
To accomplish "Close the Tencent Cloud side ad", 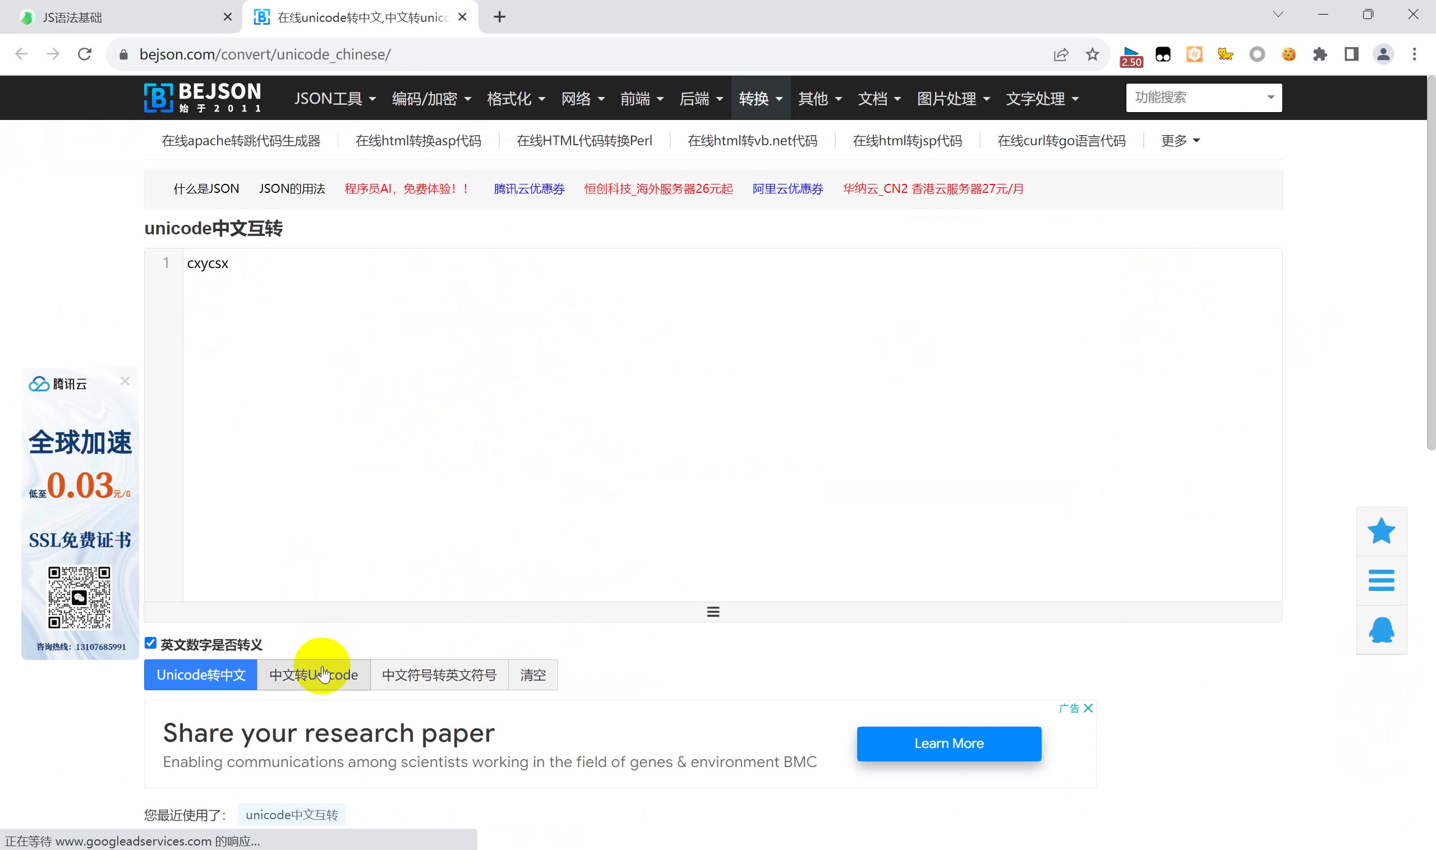I will (x=125, y=381).
